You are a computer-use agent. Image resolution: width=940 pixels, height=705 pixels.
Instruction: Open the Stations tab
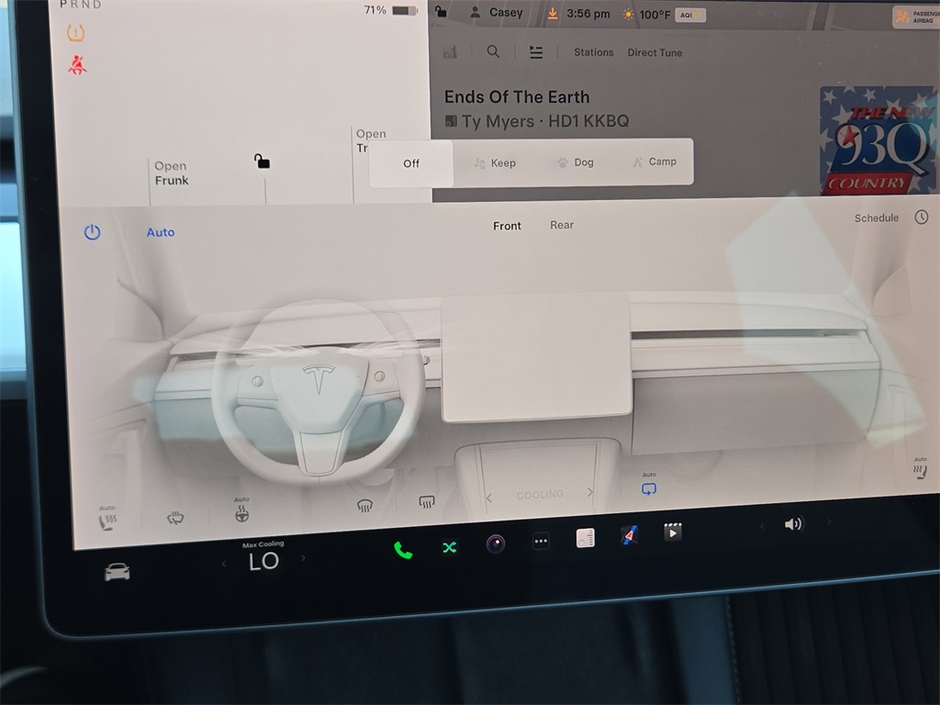tap(594, 52)
